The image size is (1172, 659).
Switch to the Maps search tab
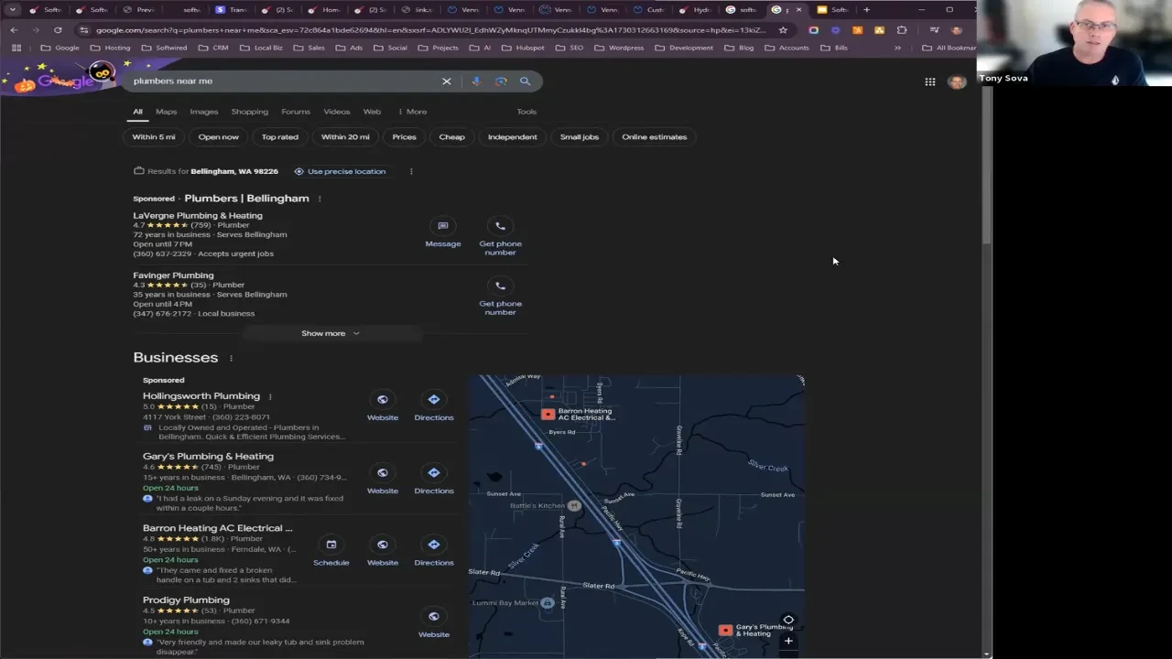click(x=166, y=112)
